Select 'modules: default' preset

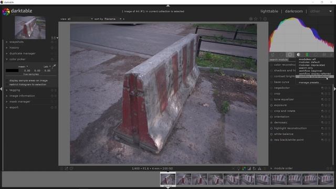[309, 62]
